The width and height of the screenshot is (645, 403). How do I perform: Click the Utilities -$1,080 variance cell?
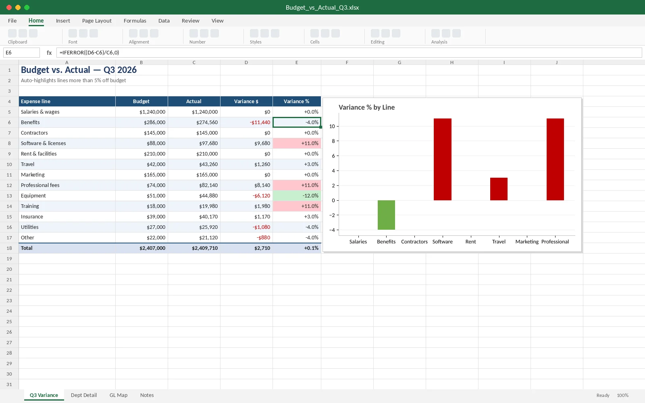tap(246, 227)
